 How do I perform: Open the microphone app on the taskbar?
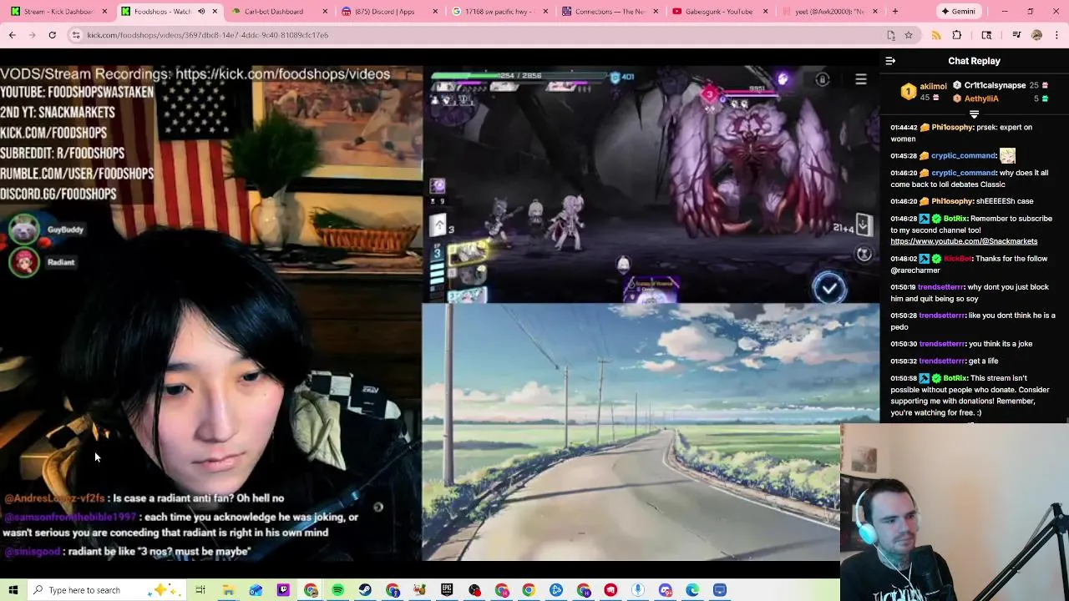click(638, 590)
